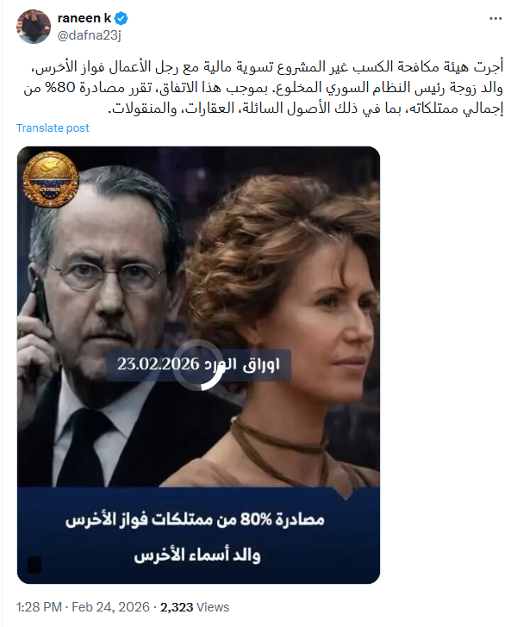Screen dimensions: 517x627
Task: Click the Feb 24, 2026 date
Action: tap(110, 607)
